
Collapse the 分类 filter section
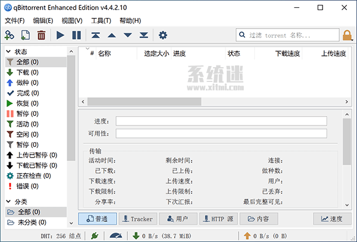(8, 202)
